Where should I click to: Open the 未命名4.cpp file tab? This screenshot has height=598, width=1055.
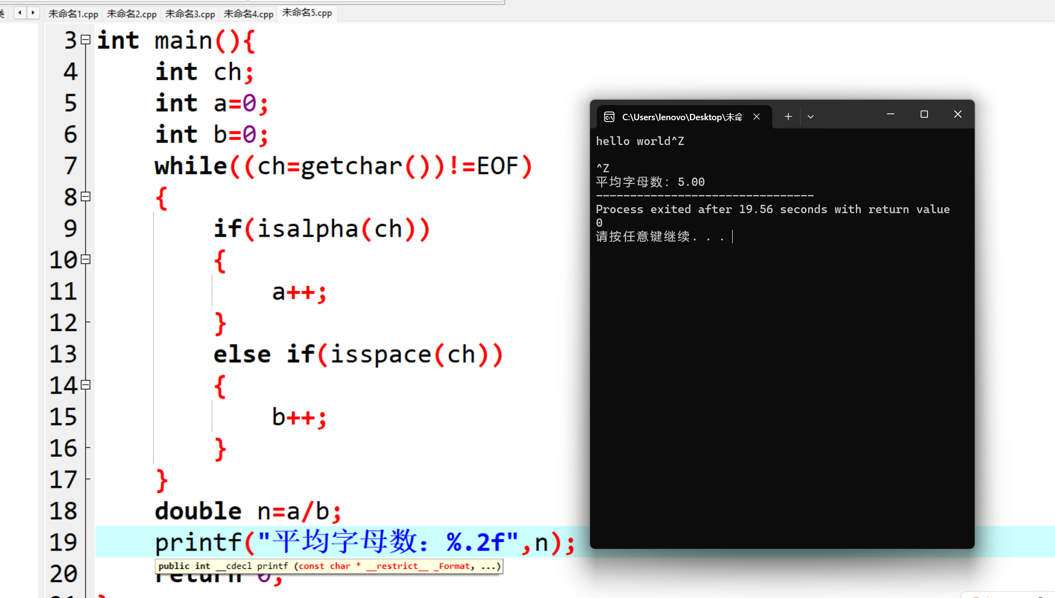[248, 14]
